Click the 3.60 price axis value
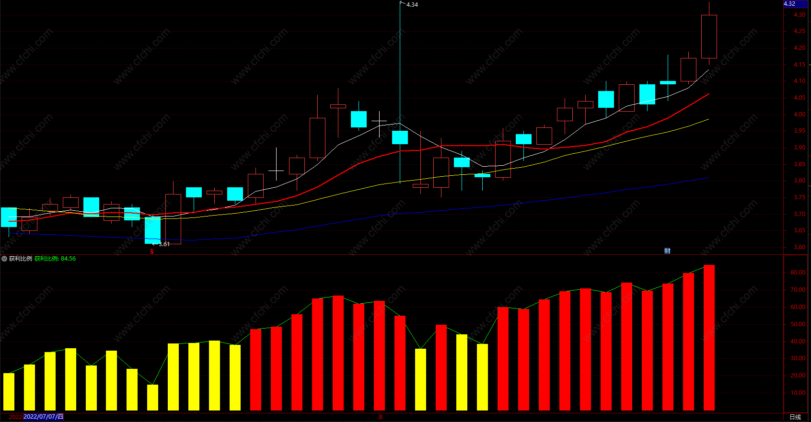Screen dimensions: 811x422 tap(799, 247)
